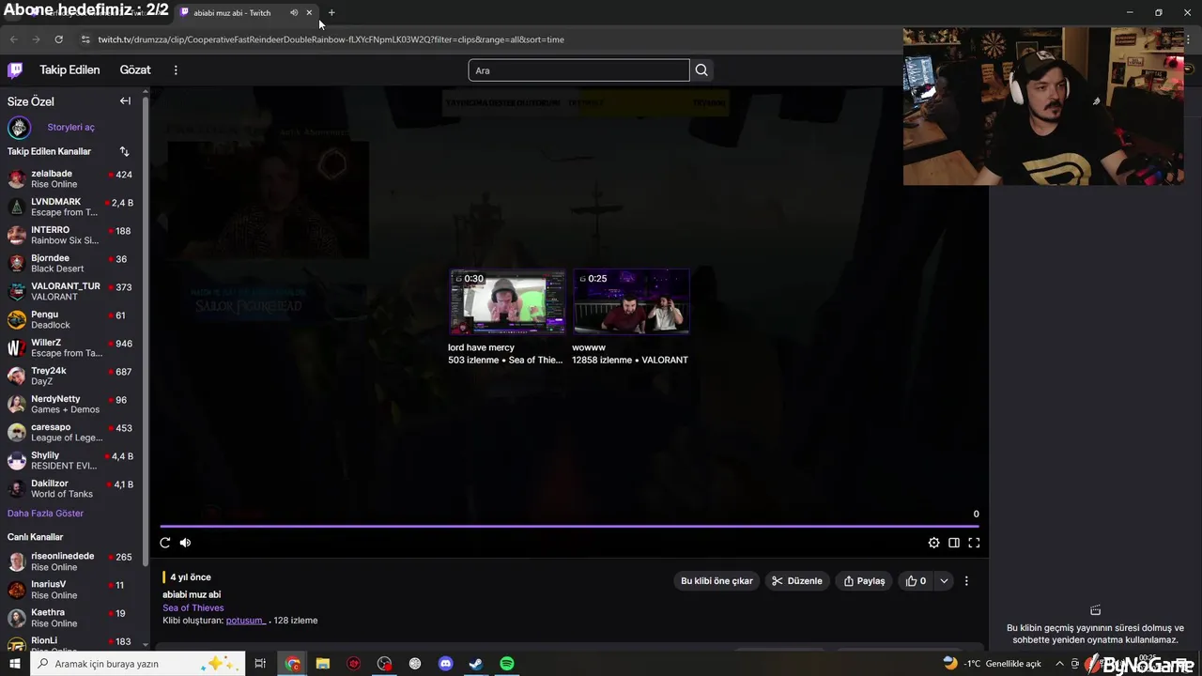Open VALORANT_TUR channel in sidebar

coord(70,291)
